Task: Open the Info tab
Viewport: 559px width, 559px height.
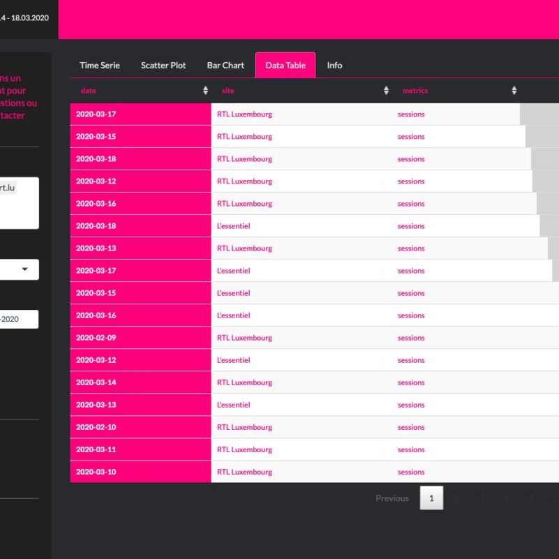Action: click(334, 65)
